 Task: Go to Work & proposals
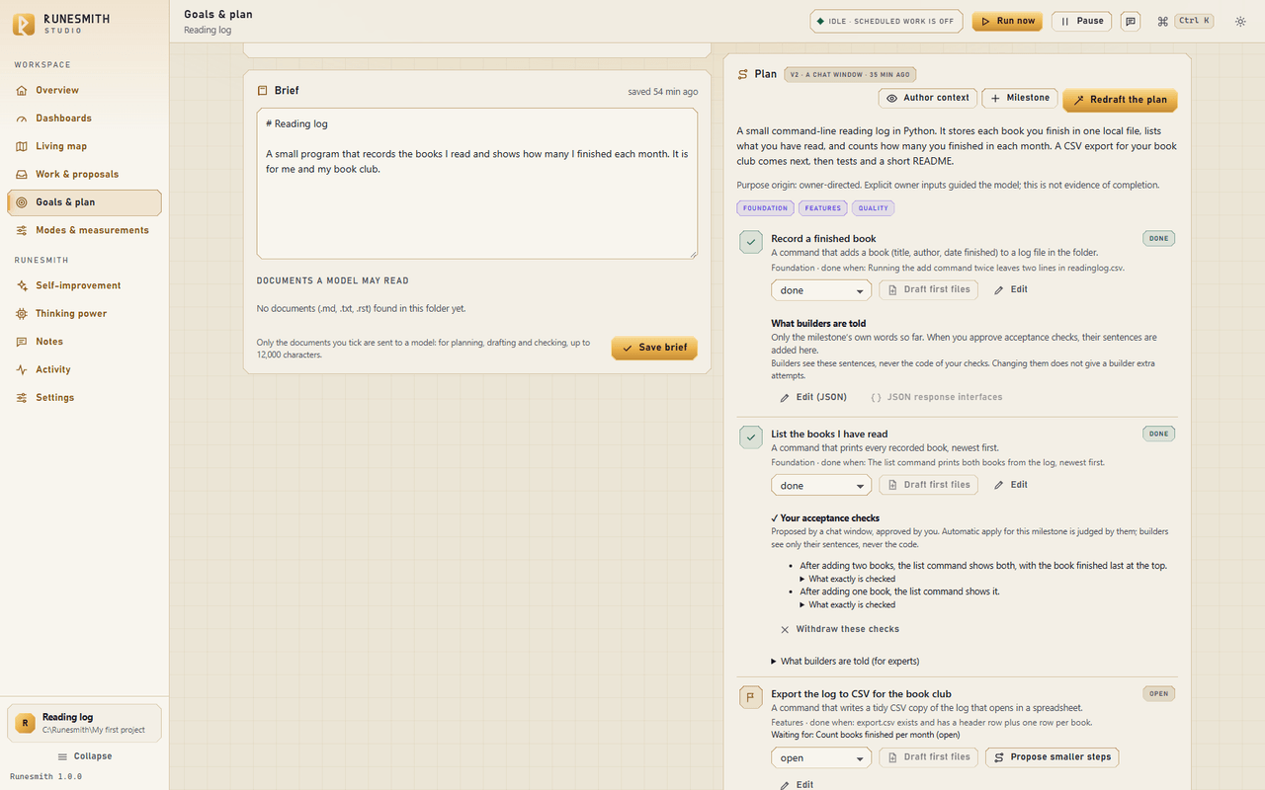(x=84, y=175)
